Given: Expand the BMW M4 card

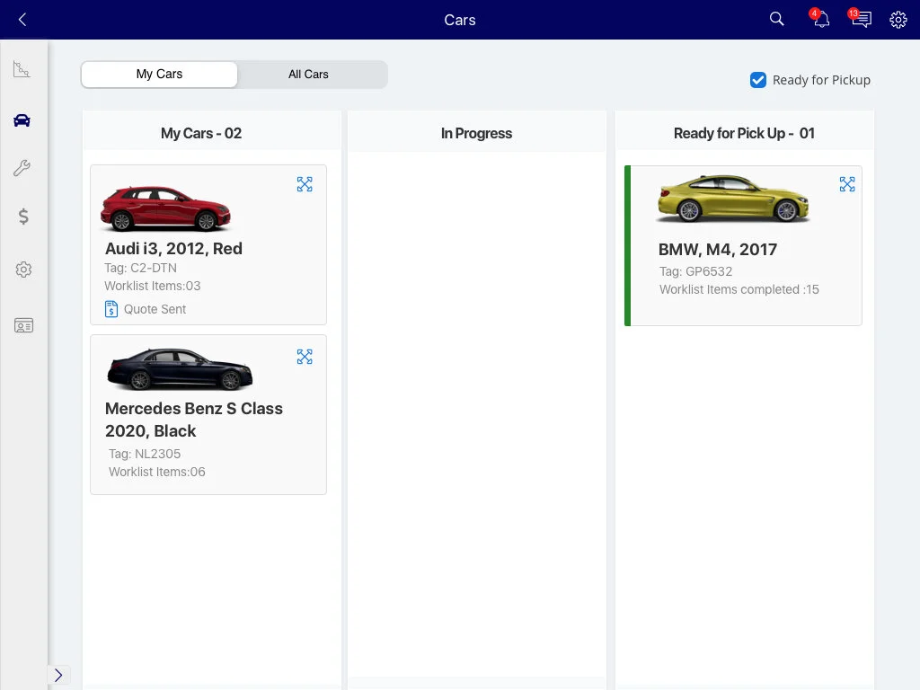Looking at the screenshot, I should click(x=847, y=184).
